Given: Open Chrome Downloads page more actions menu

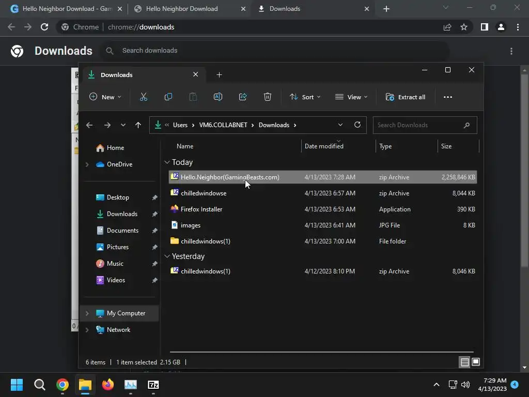Looking at the screenshot, I should tap(511, 51).
